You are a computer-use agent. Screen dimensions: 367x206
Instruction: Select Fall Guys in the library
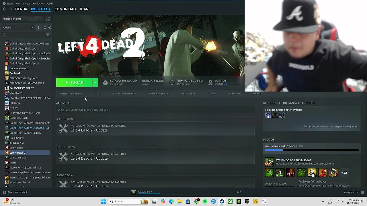(x=15, y=103)
